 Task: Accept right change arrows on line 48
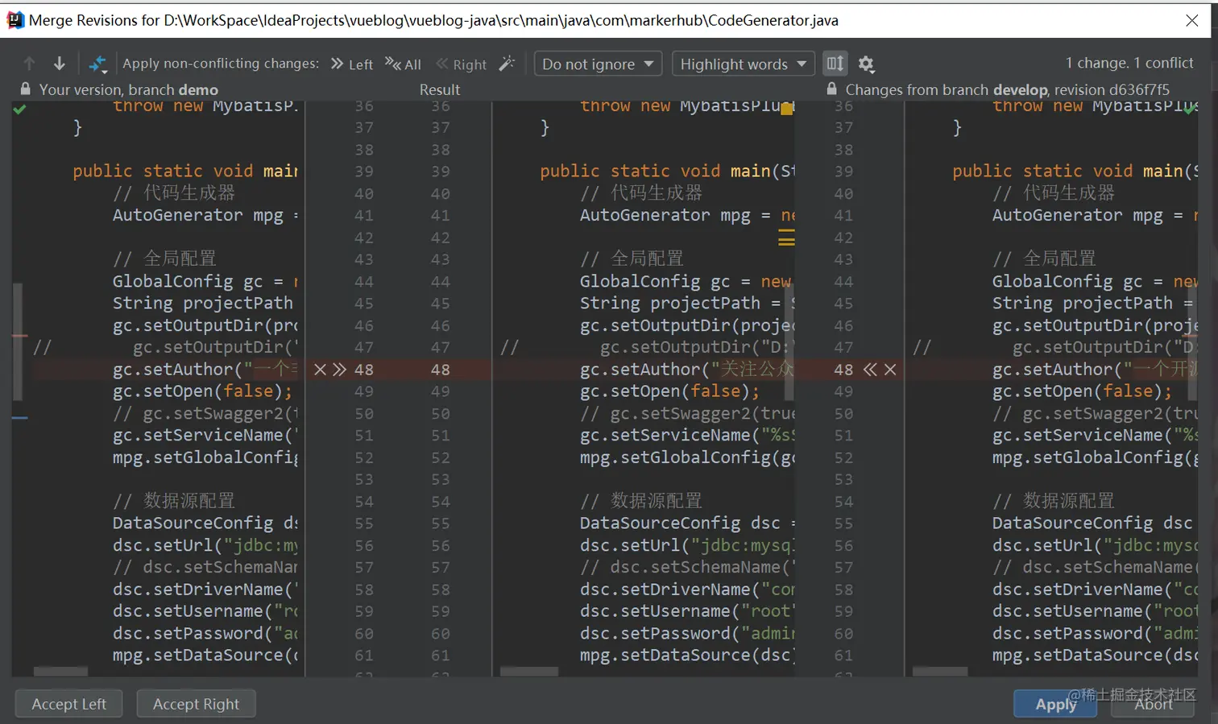click(870, 370)
